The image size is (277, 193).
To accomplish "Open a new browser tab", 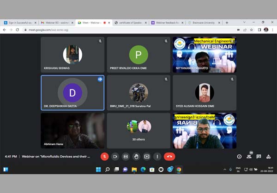I will click(227, 23).
